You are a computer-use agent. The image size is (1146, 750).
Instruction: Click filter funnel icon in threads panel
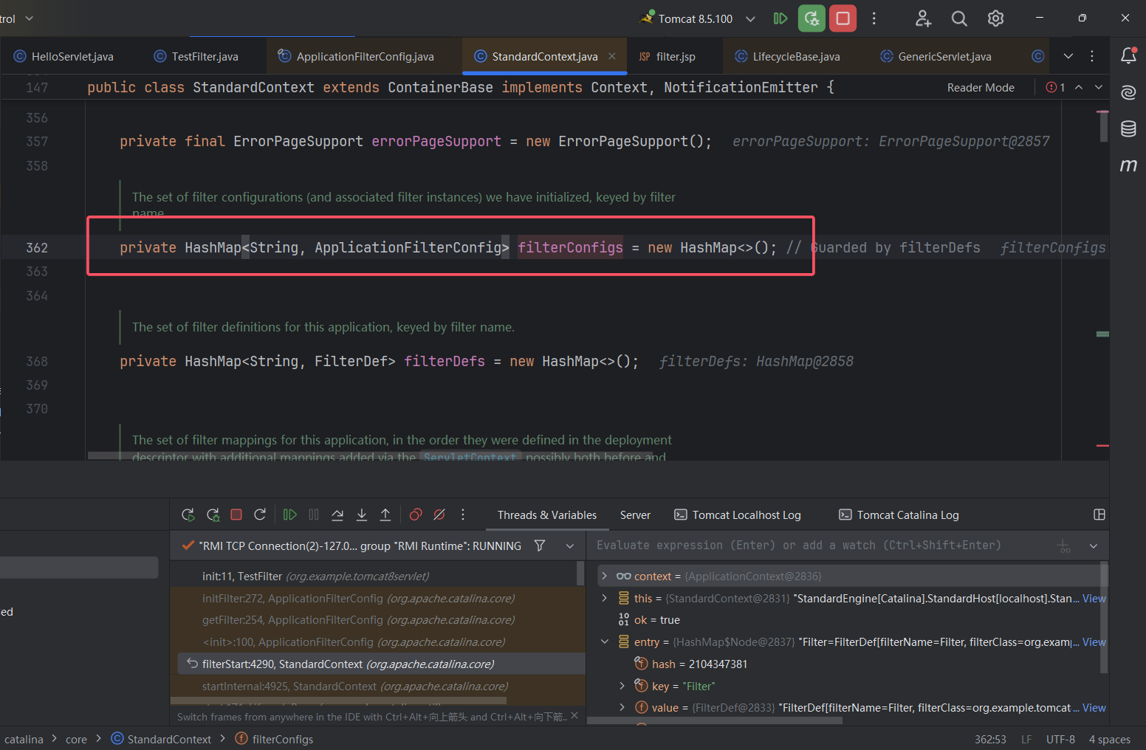[x=540, y=546]
